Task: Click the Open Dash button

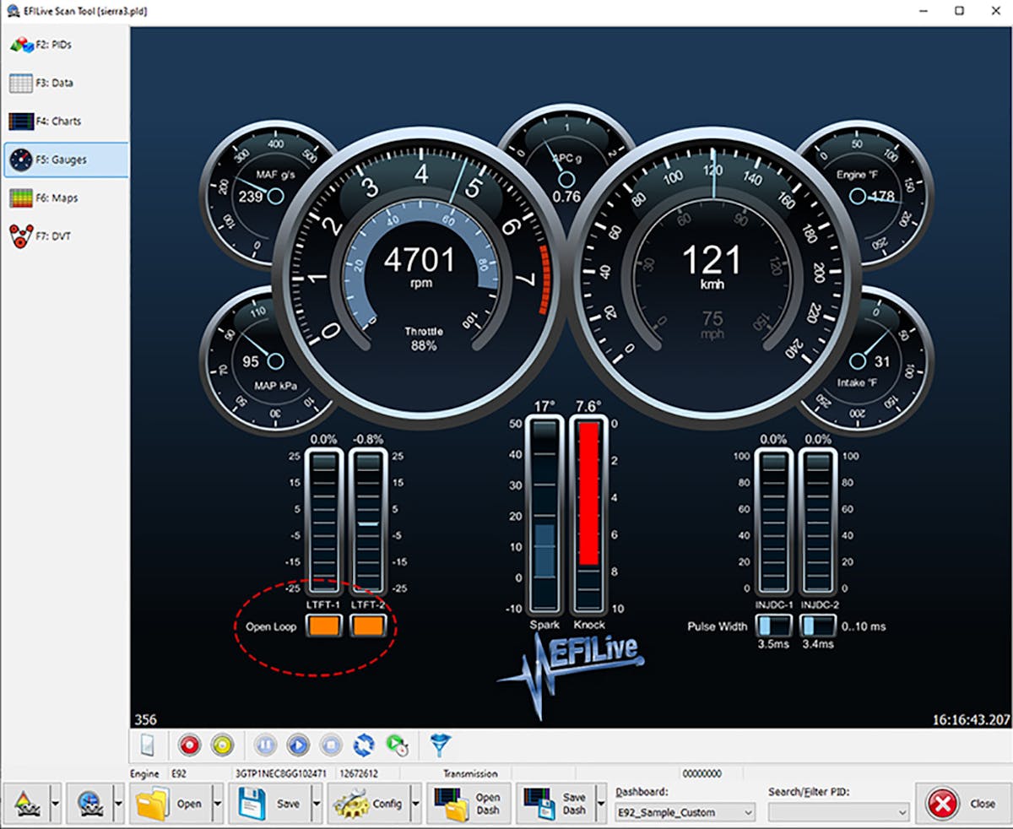Action: (469, 804)
